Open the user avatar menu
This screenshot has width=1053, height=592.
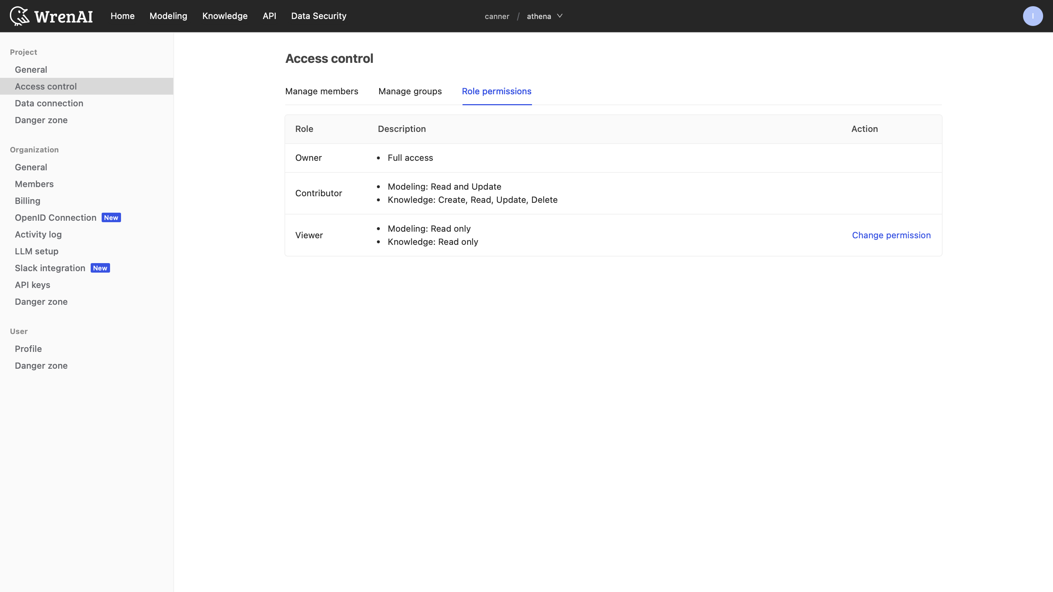coord(1032,16)
